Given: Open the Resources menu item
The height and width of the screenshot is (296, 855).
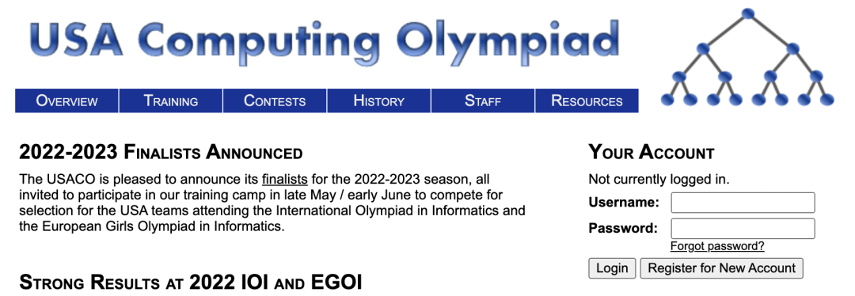Looking at the screenshot, I should pos(587,101).
